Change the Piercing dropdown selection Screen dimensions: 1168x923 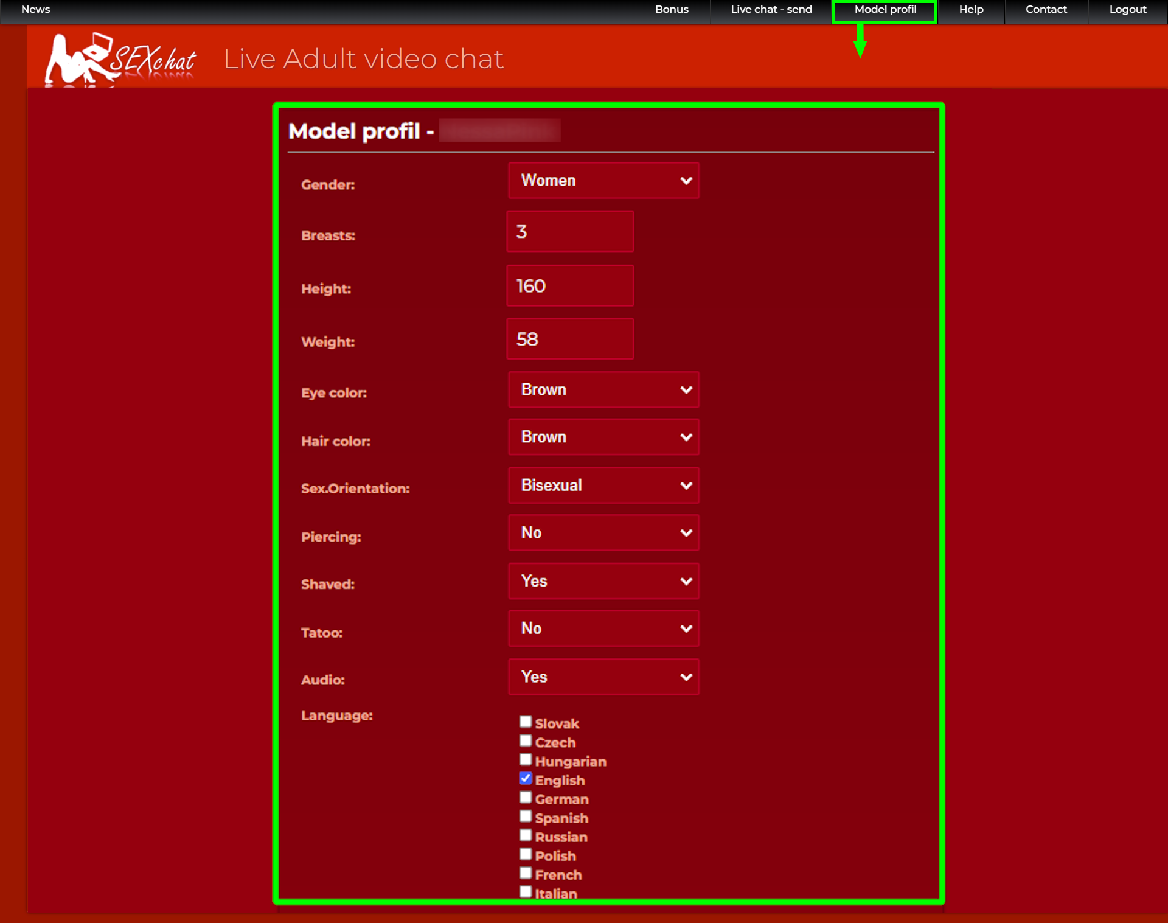pyautogui.click(x=603, y=533)
